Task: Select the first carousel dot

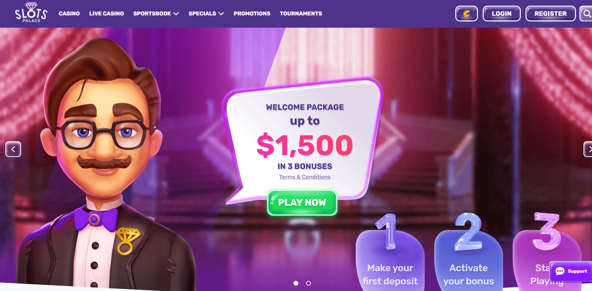Action: (296, 283)
